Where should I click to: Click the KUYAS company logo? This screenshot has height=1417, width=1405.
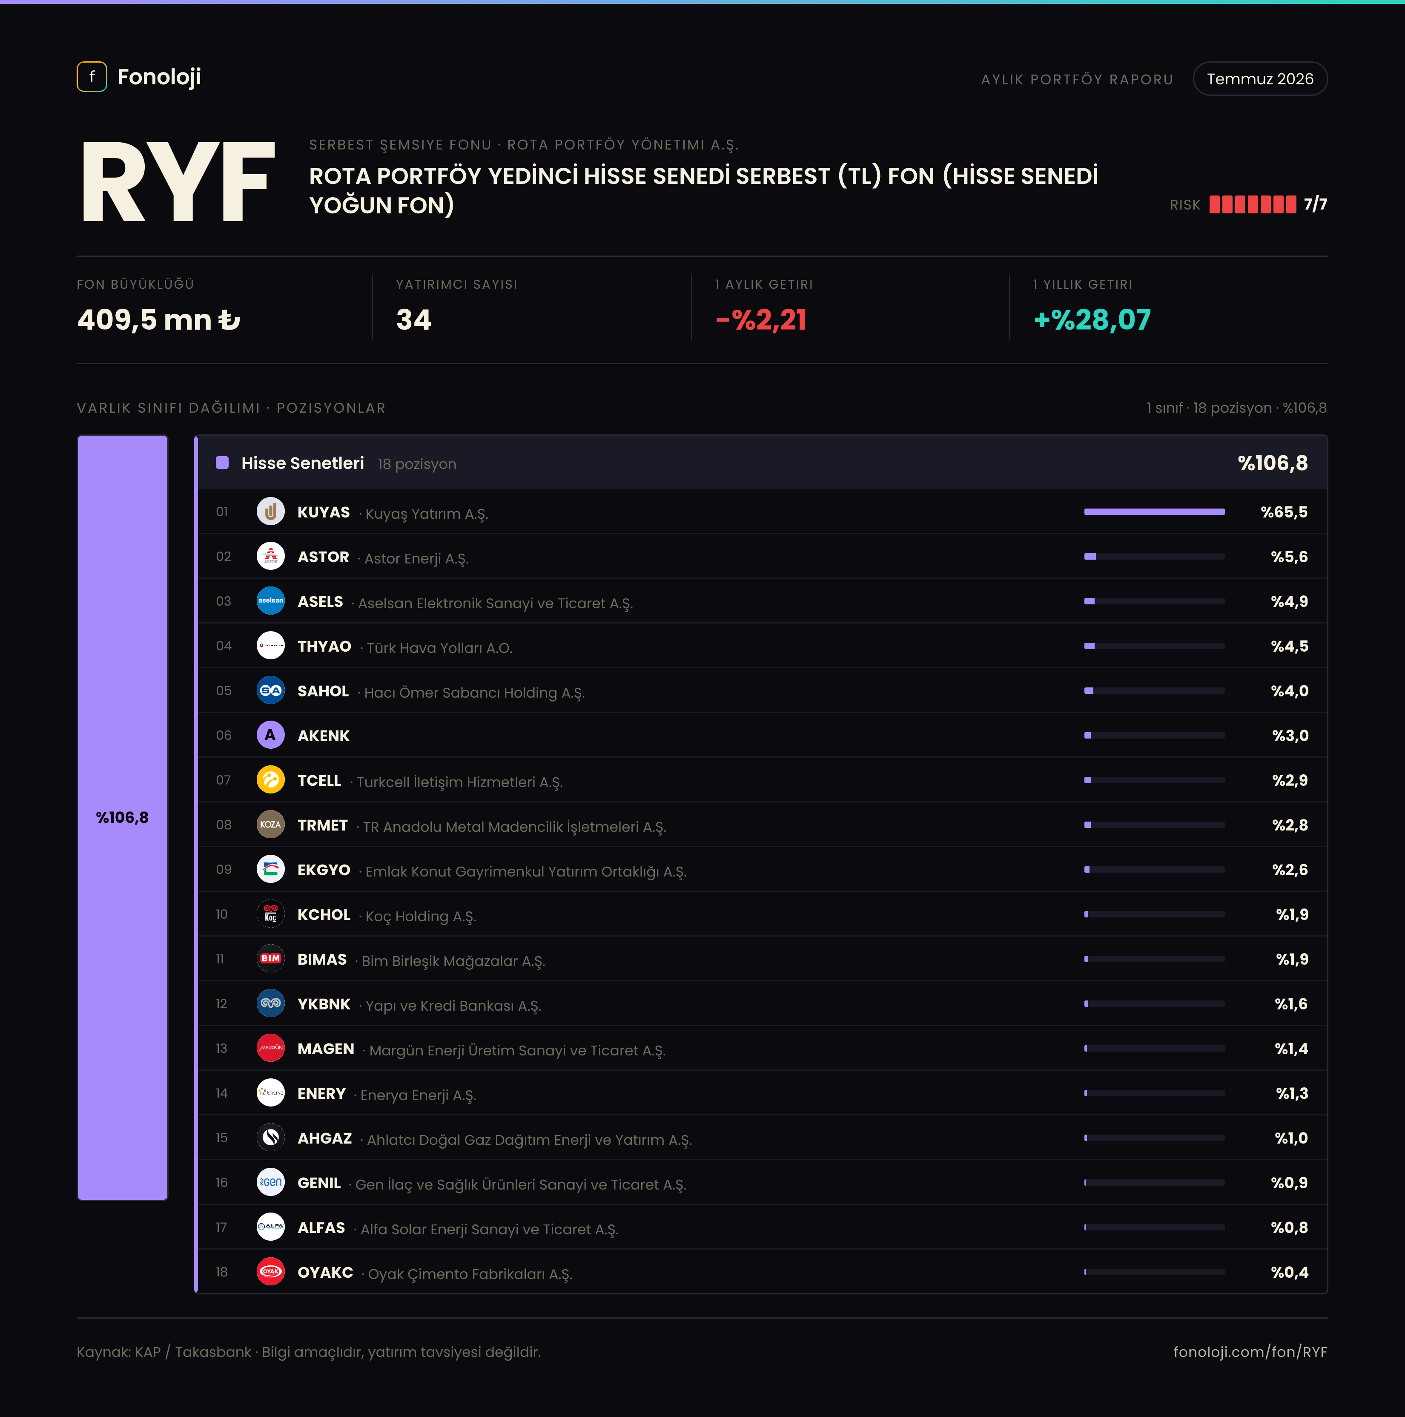[x=271, y=511]
